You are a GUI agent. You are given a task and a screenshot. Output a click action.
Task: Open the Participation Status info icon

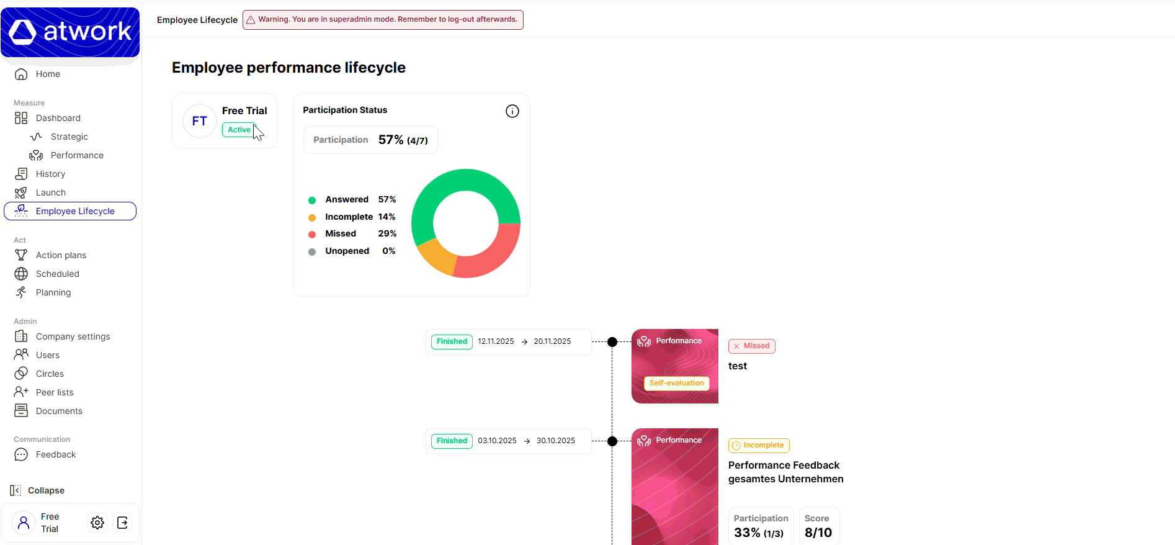[512, 111]
